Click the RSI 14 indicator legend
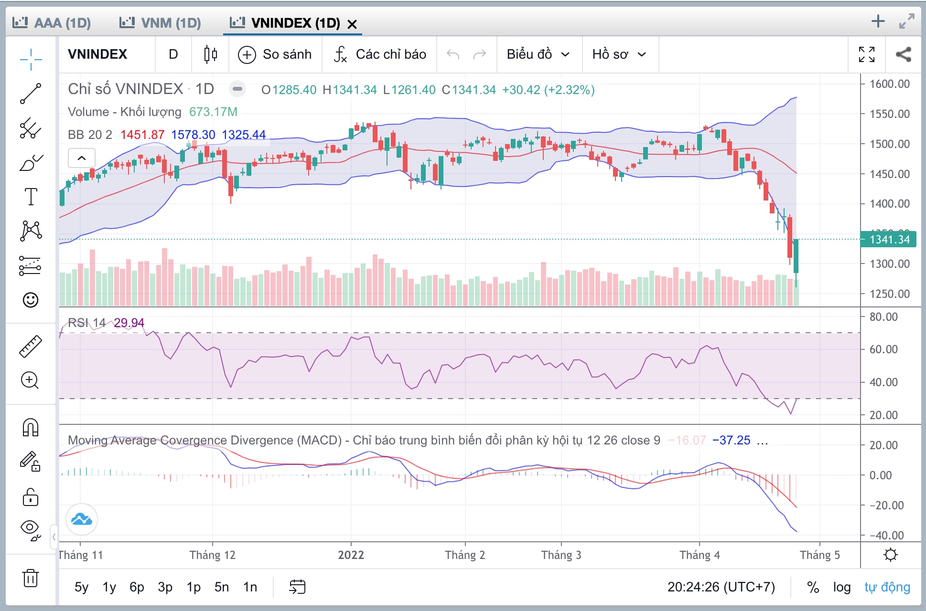 (86, 323)
